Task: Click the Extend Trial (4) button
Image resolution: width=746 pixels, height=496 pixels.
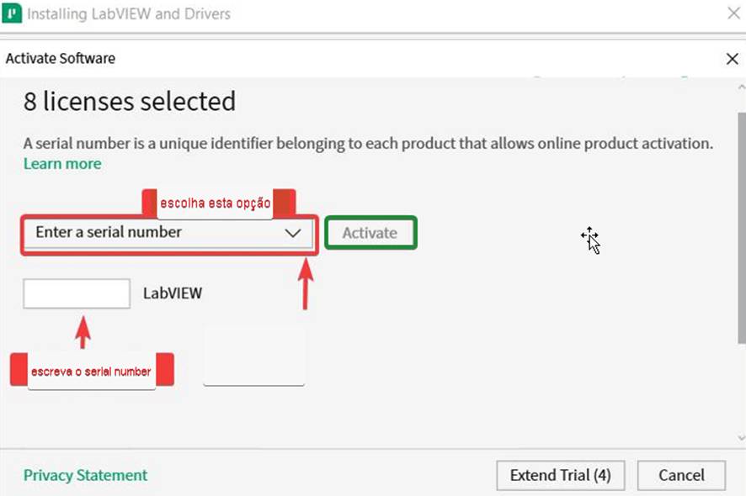Action: (x=561, y=475)
